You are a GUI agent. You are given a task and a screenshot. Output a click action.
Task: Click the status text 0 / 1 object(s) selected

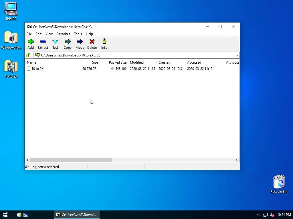42,167
